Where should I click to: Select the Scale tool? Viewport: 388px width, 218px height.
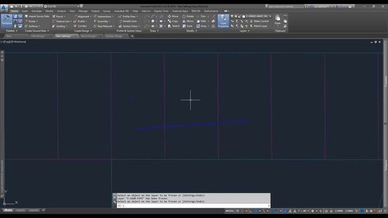coord(187,26)
